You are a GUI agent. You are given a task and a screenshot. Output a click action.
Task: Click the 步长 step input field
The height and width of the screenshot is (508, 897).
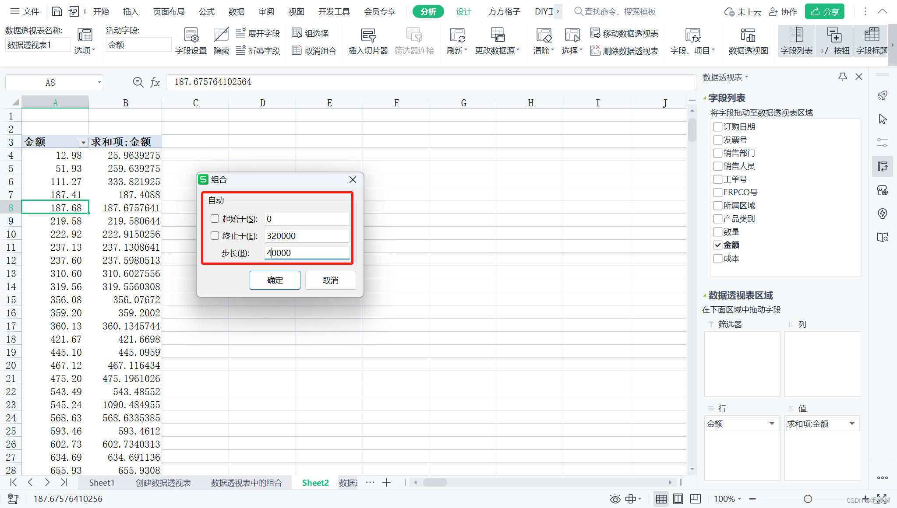pyautogui.click(x=307, y=253)
